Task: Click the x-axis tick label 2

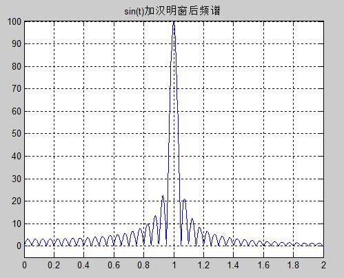Action: [x=323, y=266]
